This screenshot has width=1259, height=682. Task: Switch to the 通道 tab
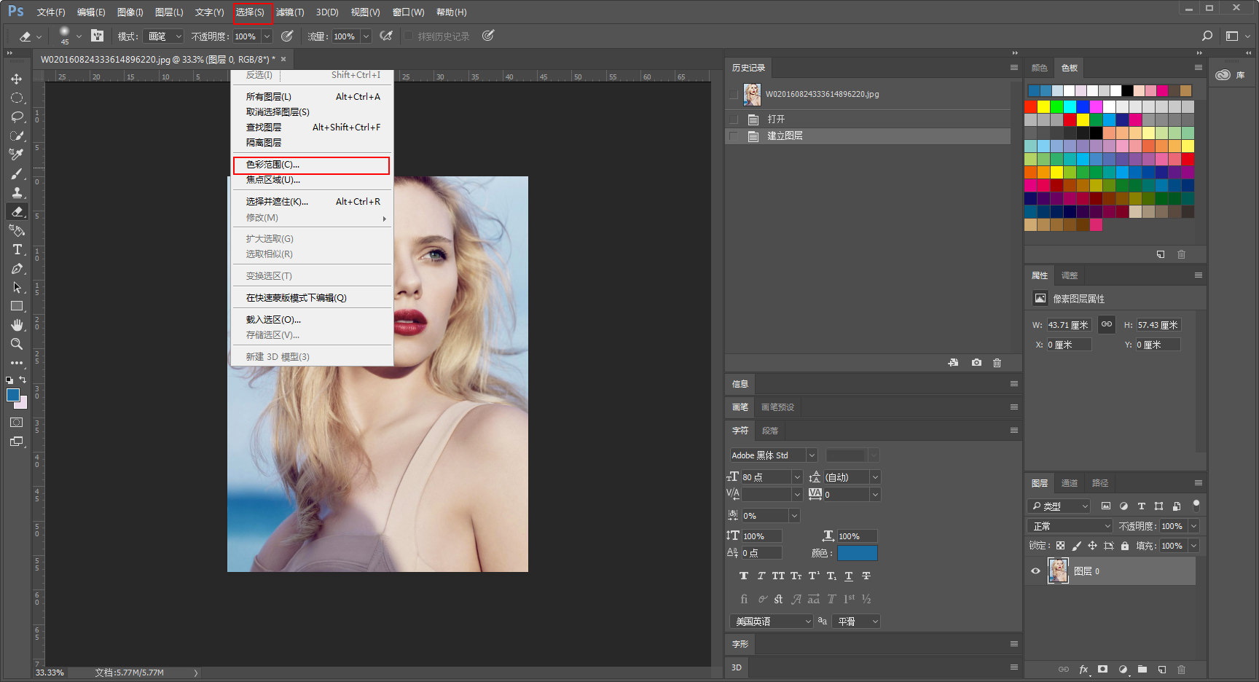click(x=1070, y=483)
